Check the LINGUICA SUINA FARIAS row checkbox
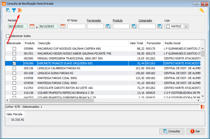This screenshot has height=139, width=210. 14,73
